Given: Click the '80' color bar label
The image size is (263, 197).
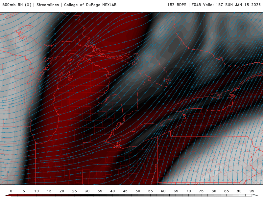Looking at the screenshot, I should coord(214,191).
